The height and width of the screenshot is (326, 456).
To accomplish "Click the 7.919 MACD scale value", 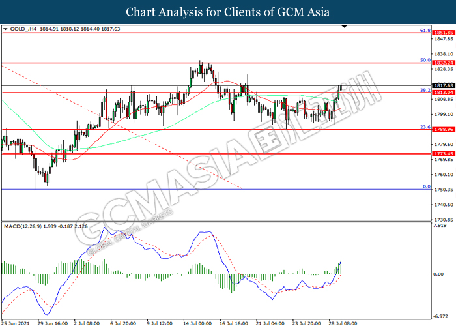I will (x=440, y=226).
